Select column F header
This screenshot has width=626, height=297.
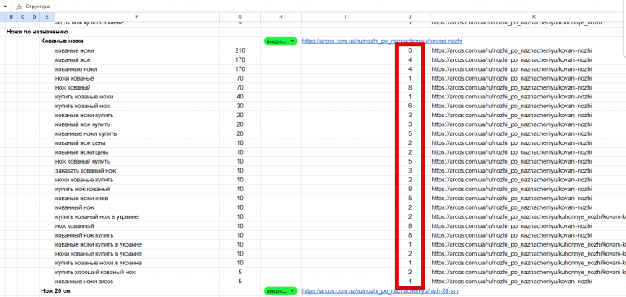click(x=137, y=17)
